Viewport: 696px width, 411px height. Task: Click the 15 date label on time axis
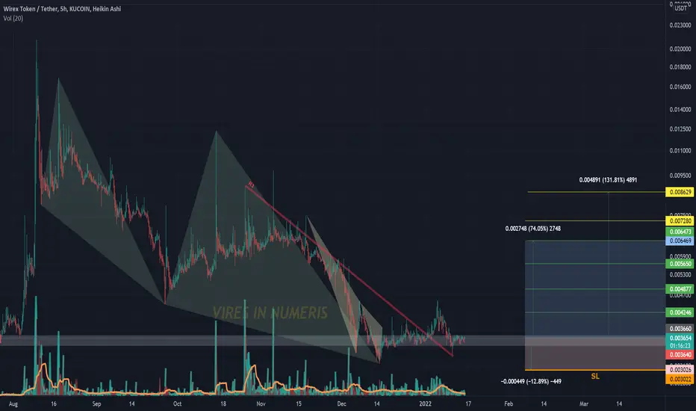[x=299, y=404]
